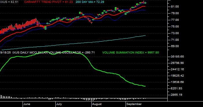Click the 79.00 price axis value
The height and width of the screenshot is (107, 203).
(x=175, y=13)
